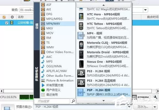Select DPG video format
Viewport: 159px width, 110px height.
coord(58,14)
